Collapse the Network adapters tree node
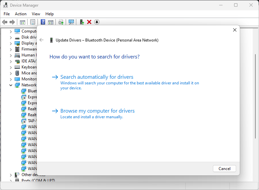The image size is (259, 190). pyautogui.click(x=11, y=85)
